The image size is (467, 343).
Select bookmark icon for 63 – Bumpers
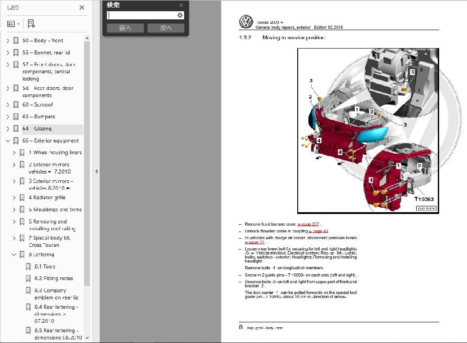click(16, 116)
